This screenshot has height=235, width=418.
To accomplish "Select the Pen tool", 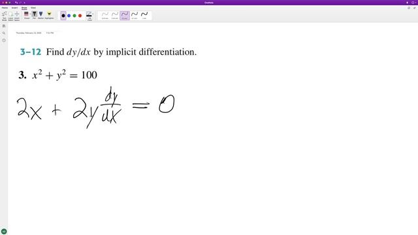I will coord(35,15).
